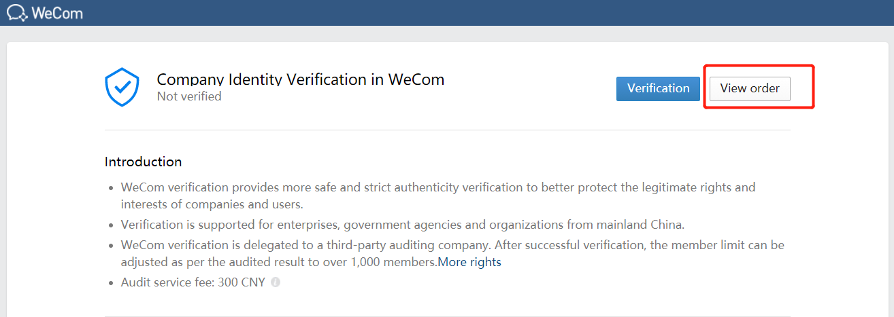Click the dark blue top header bar
This screenshot has width=894, height=317.
[x=447, y=13]
